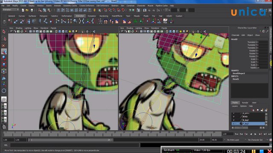Switch to the Dynamics shelf tab

point(92,16)
